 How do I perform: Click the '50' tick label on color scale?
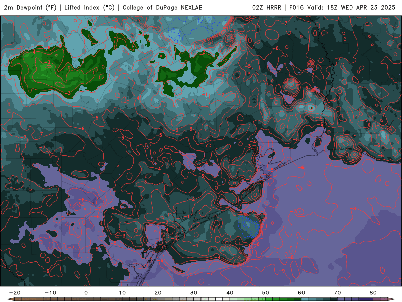[266, 293]
